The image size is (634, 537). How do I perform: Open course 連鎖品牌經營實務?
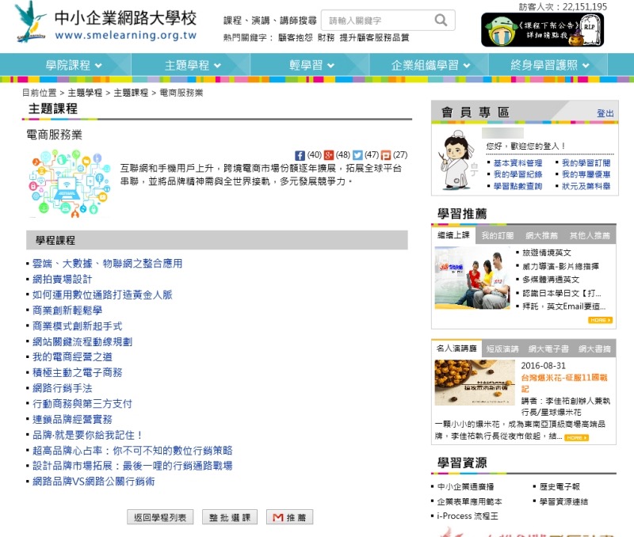pyautogui.click(x=72, y=420)
